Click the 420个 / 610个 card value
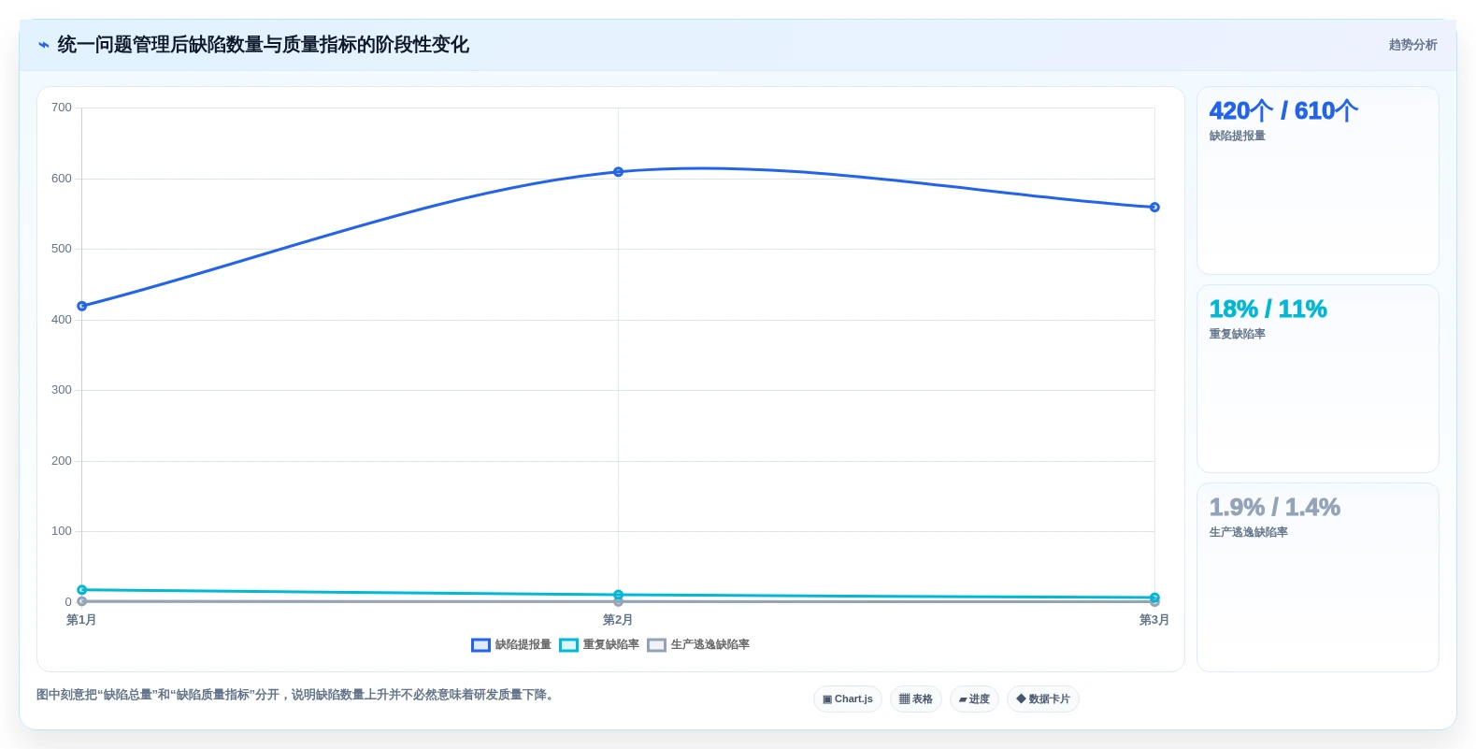The image size is (1476, 749). (1283, 111)
